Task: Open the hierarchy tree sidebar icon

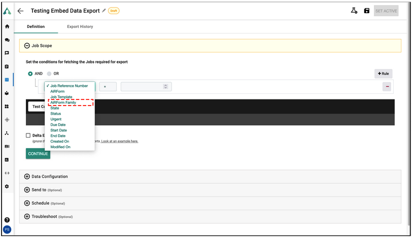Action: pyautogui.click(x=7, y=133)
